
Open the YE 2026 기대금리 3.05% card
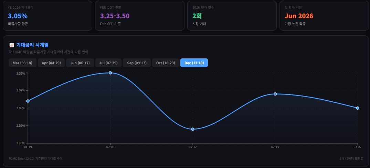(x=47, y=16)
